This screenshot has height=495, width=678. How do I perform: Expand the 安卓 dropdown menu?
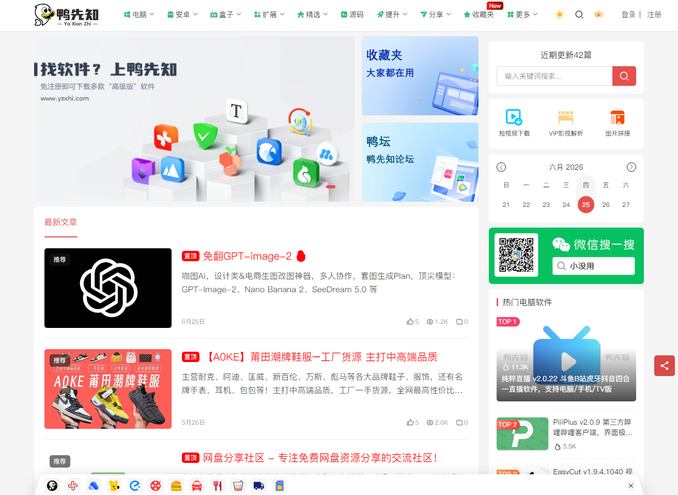(182, 14)
